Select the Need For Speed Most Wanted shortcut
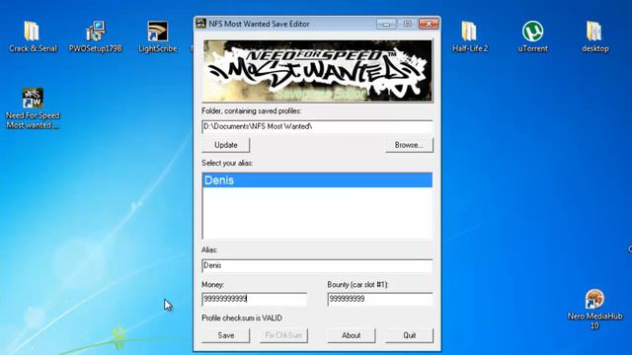Image resolution: width=632 pixels, height=355 pixels. pyautogui.click(x=33, y=108)
